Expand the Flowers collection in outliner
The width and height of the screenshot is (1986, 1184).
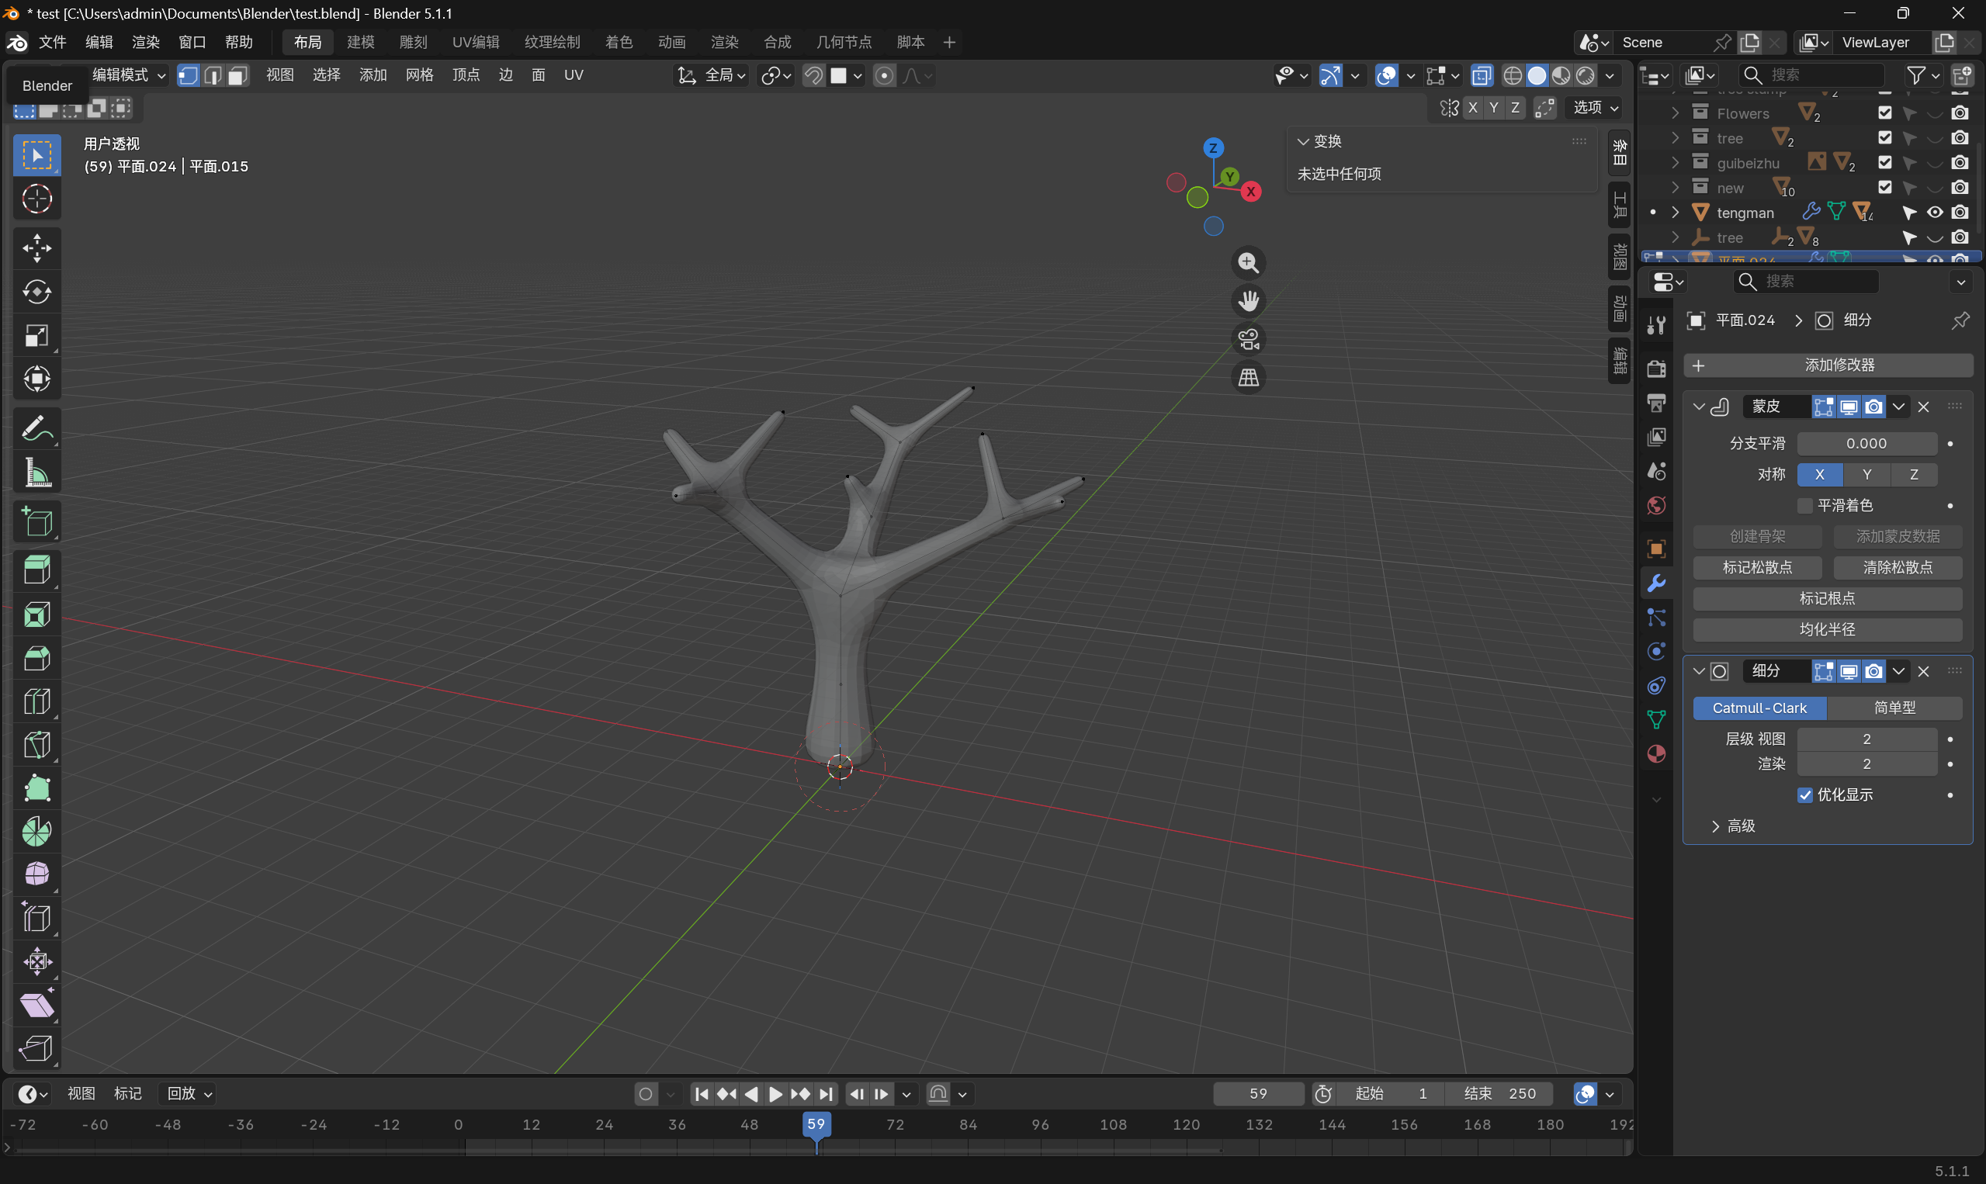pos(1675,113)
